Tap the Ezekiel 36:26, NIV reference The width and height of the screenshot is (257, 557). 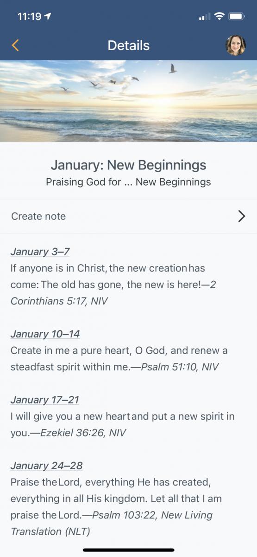[83, 433]
